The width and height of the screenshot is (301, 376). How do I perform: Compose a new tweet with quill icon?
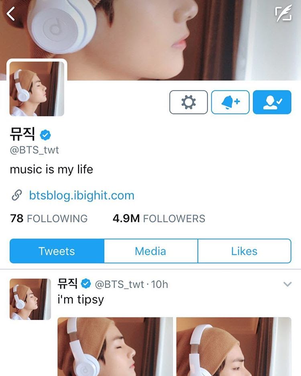coord(283,13)
